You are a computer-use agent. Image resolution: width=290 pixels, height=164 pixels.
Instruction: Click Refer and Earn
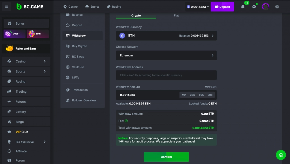click(26, 49)
